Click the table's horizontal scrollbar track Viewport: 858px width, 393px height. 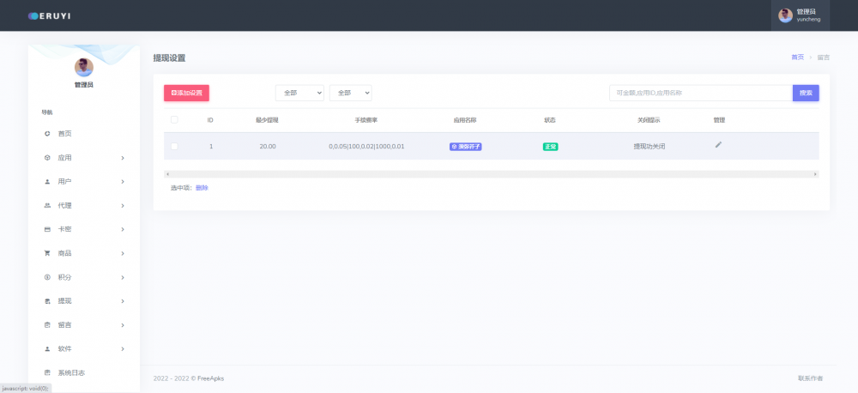pyautogui.click(x=491, y=174)
